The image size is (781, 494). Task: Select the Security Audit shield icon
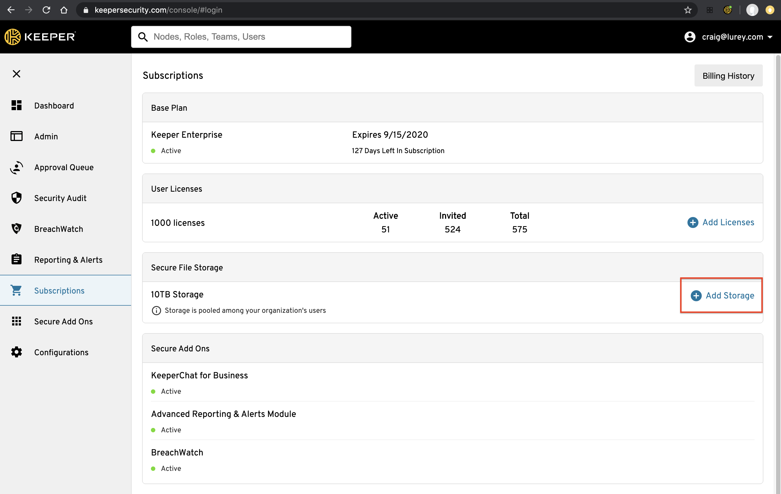pos(16,198)
